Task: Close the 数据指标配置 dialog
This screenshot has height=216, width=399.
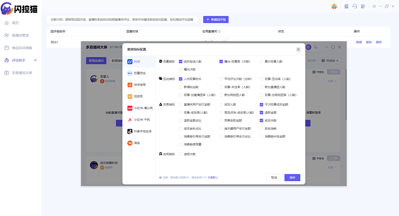Action: (x=298, y=49)
